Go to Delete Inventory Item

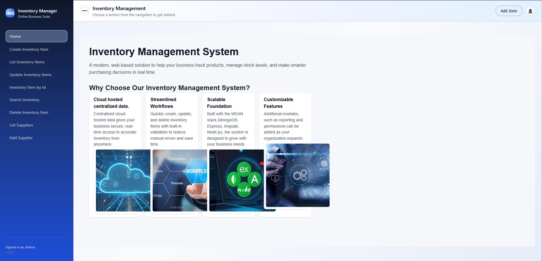(29, 112)
